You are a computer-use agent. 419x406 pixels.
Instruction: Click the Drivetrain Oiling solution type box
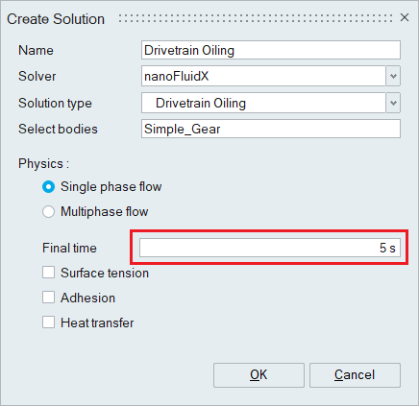click(263, 103)
